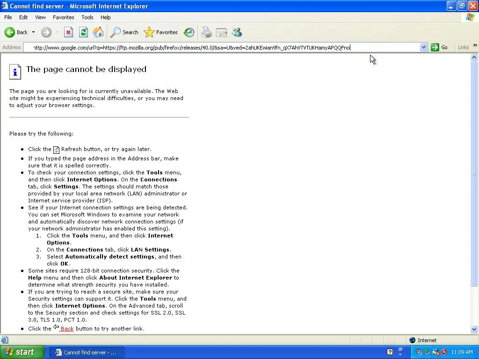Viewport: 479px width, 359px height.
Task: Click the green Go button
Action: pos(439,47)
